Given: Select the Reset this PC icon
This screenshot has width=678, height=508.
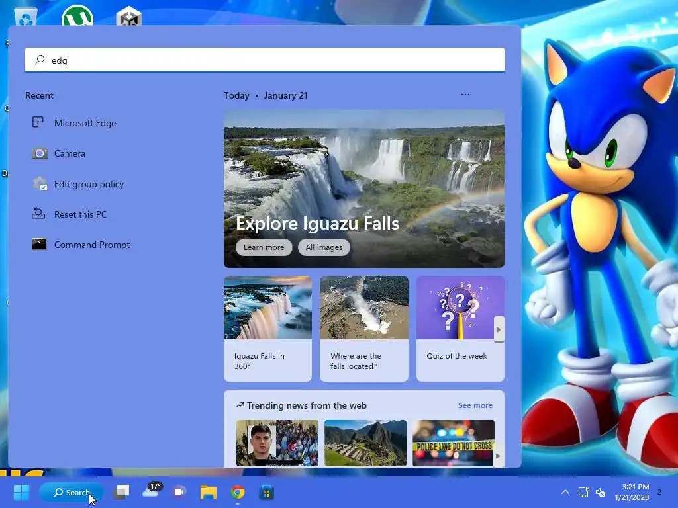Looking at the screenshot, I should [38, 214].
